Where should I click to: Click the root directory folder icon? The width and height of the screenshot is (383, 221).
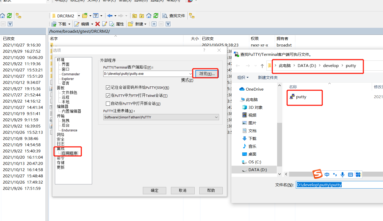tap(142, 16)
